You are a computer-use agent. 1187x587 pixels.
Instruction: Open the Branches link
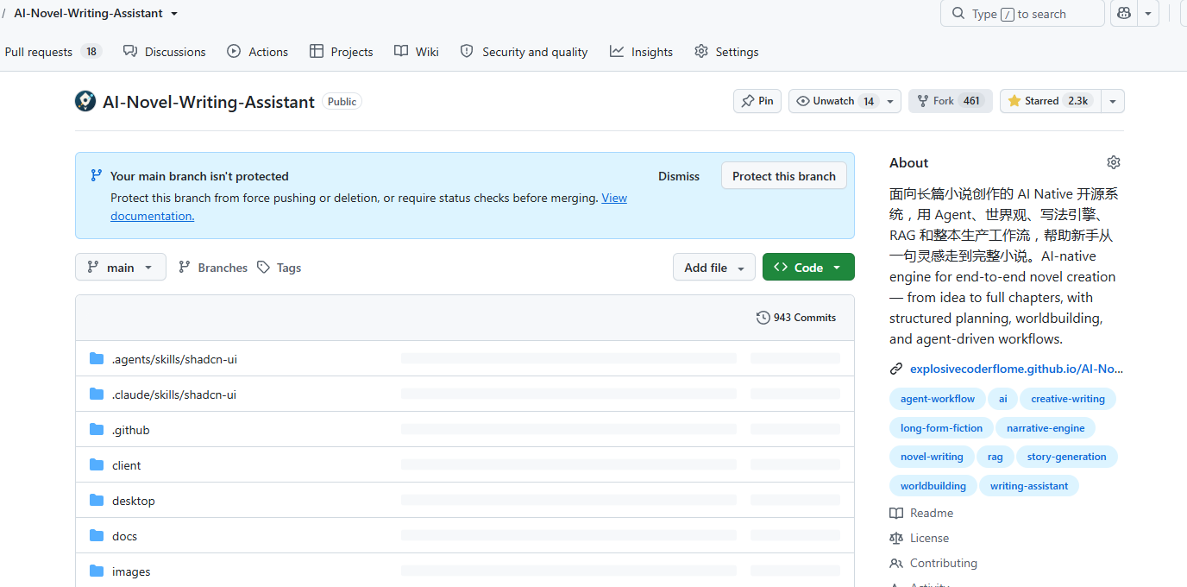tap(212, 268)
